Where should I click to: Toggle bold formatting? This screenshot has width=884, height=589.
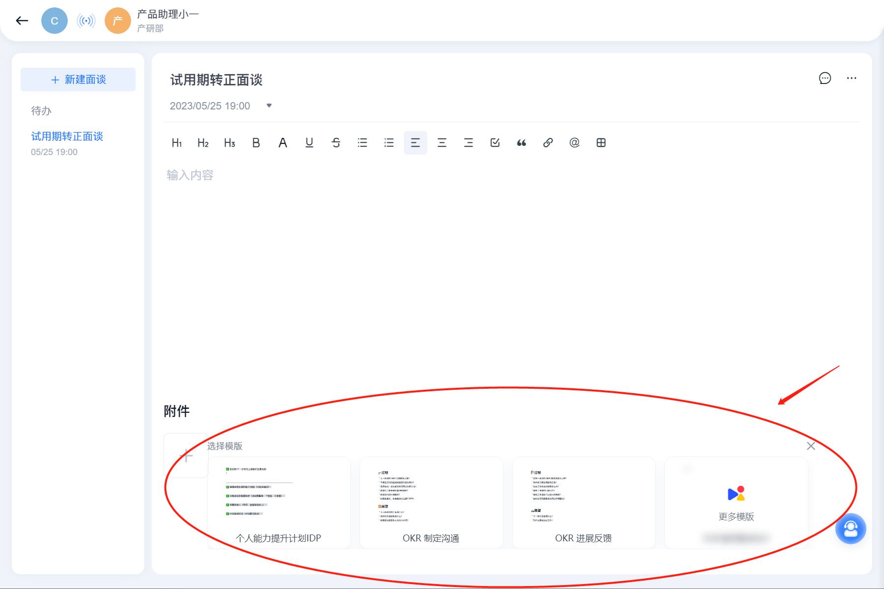coord(256,143)
